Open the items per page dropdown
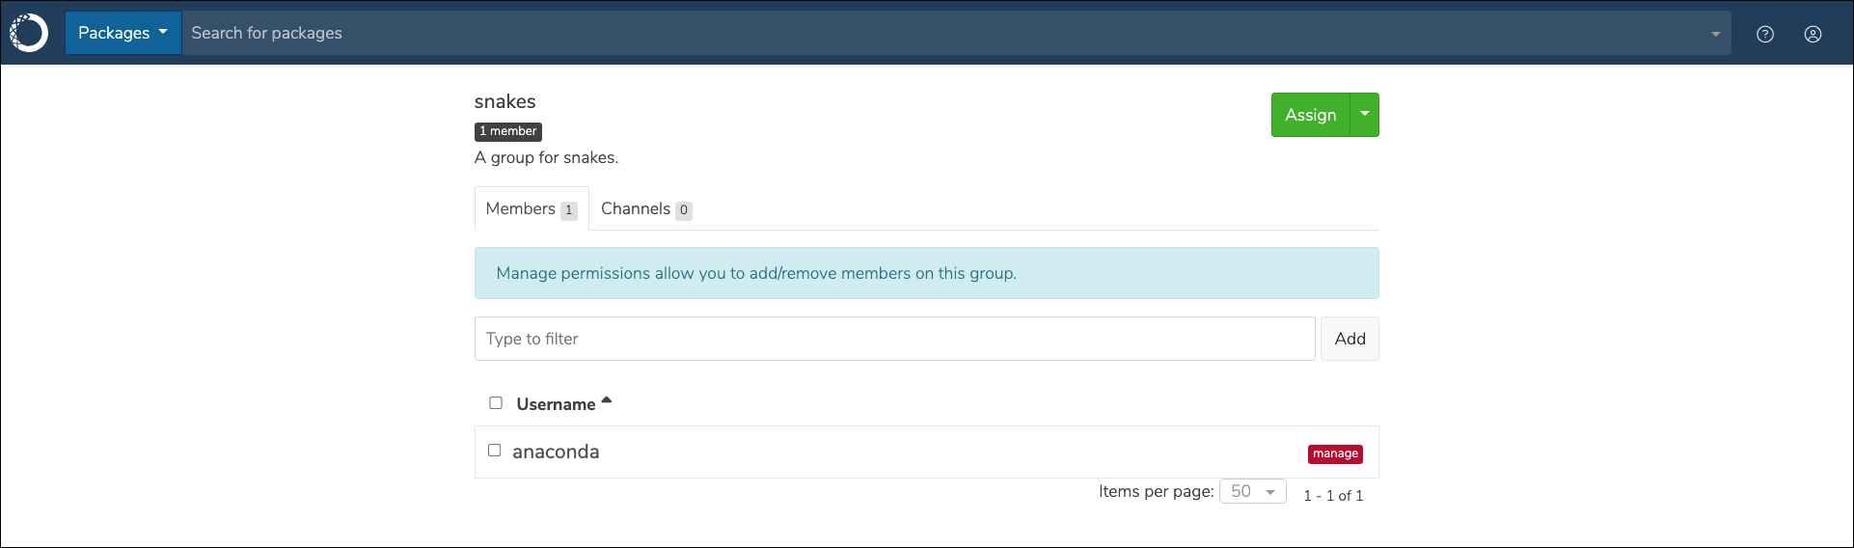1854x548 pixels. [x=1253, y=491]
